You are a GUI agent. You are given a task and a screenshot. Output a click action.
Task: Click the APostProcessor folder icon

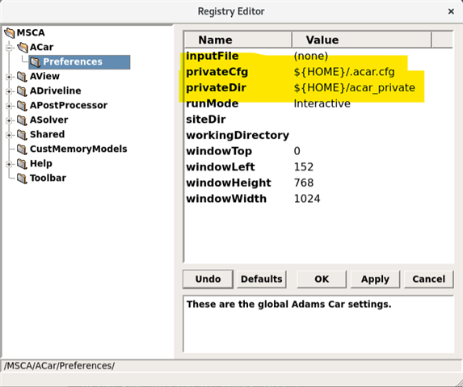click(22, 105)
